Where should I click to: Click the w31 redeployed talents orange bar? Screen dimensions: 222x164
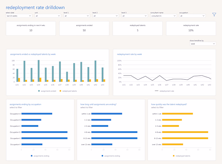pyautogui.click(x=19, y=80)
